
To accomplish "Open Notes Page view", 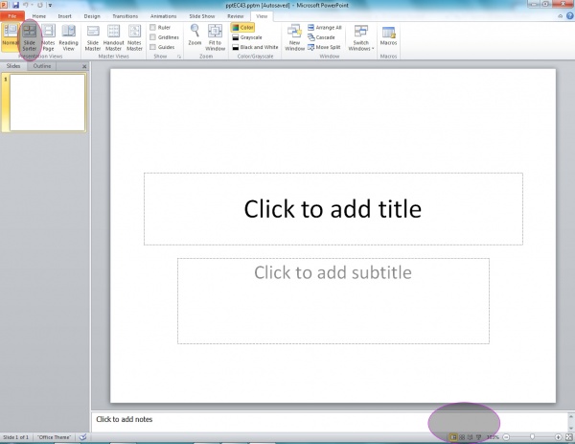I will (49, 37).
